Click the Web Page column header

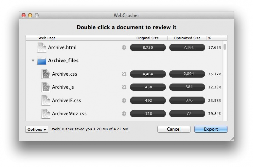tap(47, 38)
